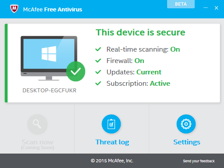Click the Send your feedback link
The width and height of the screenshot is (224, 168).
199,161
